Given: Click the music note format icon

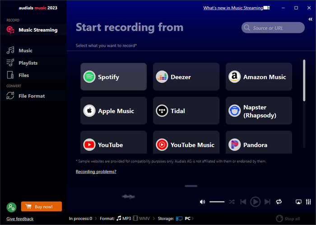Looking at the screenshot, I should [x=119, y=218].
